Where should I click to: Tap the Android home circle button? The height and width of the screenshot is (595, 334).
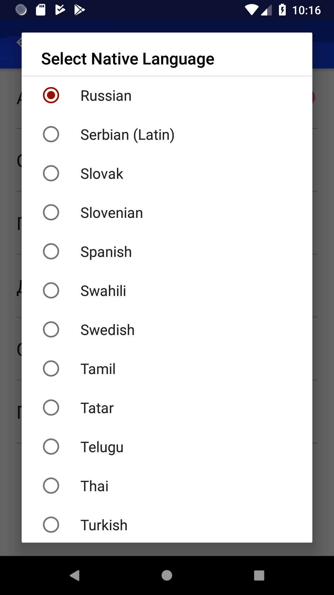(x=167, y=575)
